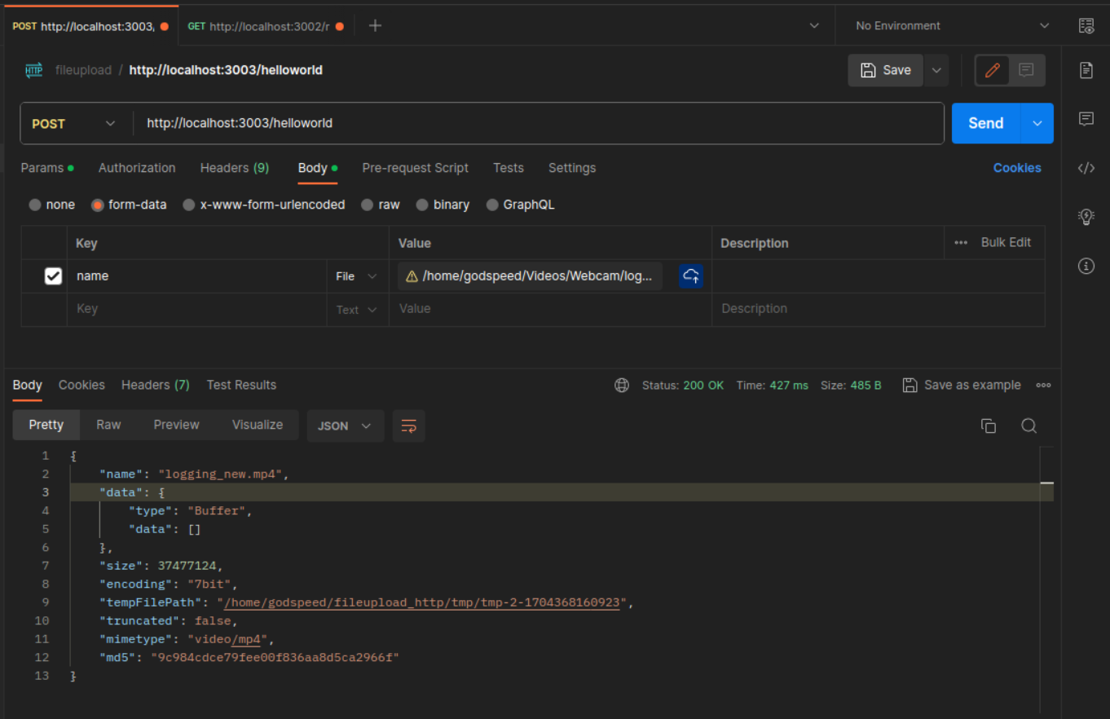Viewport: 1110px width, 719px height.
Task: Switch to the GET localhost:3002 request tab
Action: (x=266, y=26)
